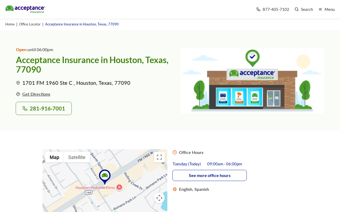This screenshot has height=212, width=340.
Task: Select the Houston Pediatric Clinic map pin
Action: tap(119, 187)
